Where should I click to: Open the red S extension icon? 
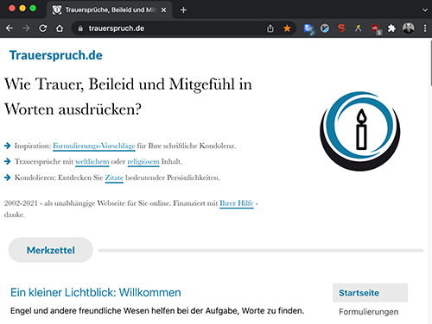pyautogui.click(x=341, y=28)
